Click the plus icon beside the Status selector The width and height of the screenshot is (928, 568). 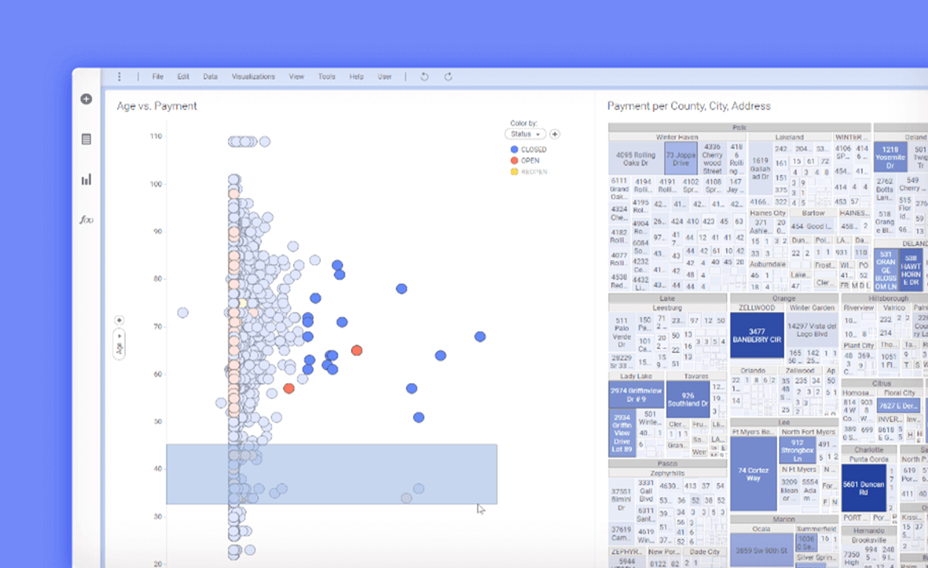(x=554, y=134)
